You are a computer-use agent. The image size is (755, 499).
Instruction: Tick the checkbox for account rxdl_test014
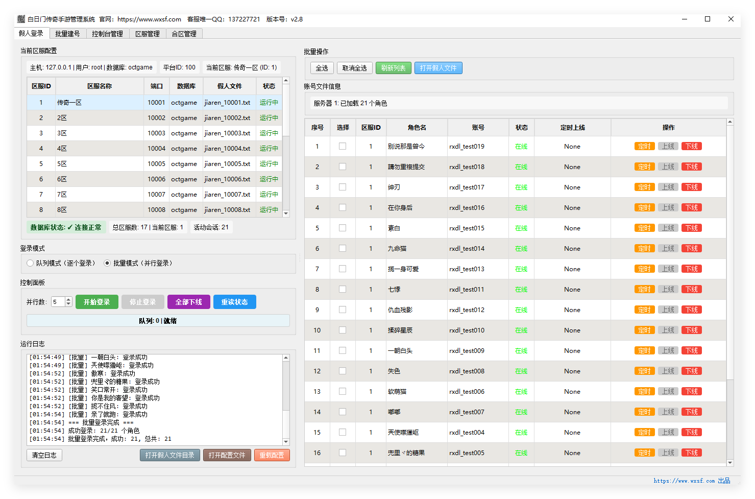pos(343,249)
